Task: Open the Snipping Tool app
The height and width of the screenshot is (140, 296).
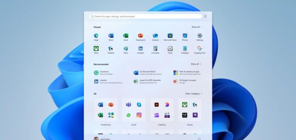Action: (200, 50)
